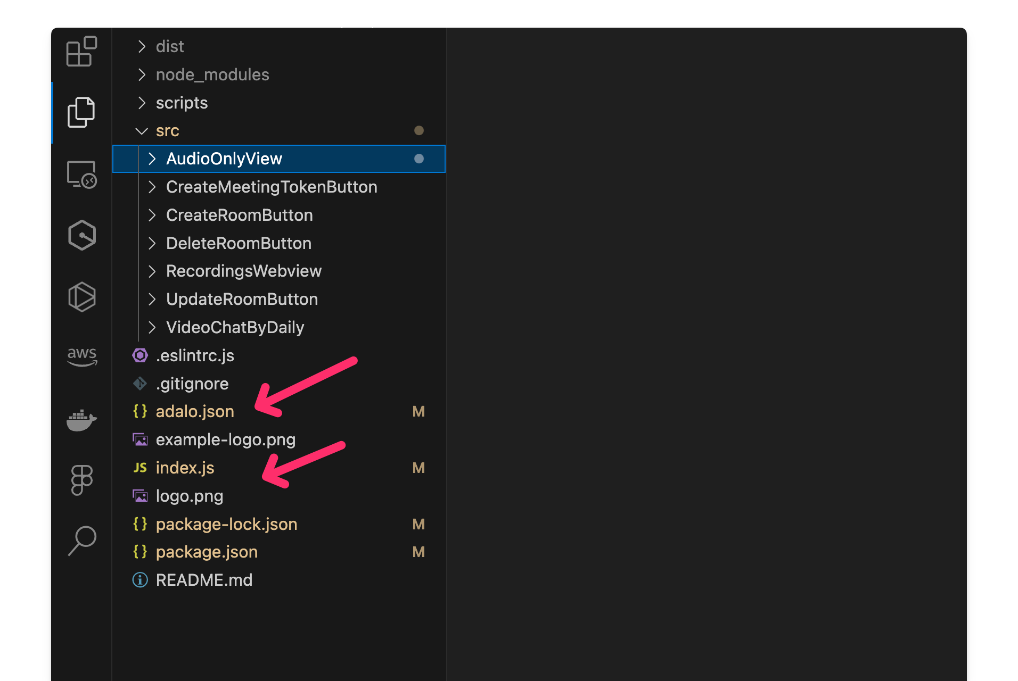The width and height of the screenshot is (1018, 681).
Task: Expand the scripts folder
Action: point(182,103)
